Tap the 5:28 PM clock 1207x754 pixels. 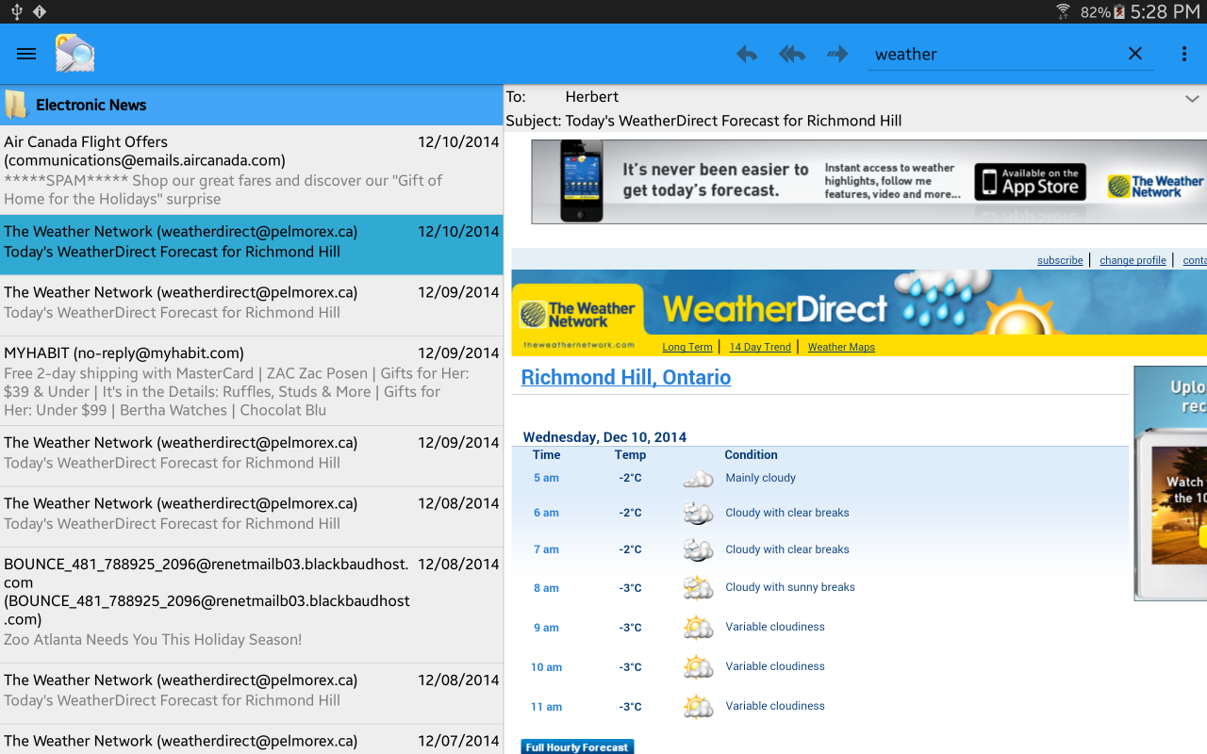(x=1165, y=11)
